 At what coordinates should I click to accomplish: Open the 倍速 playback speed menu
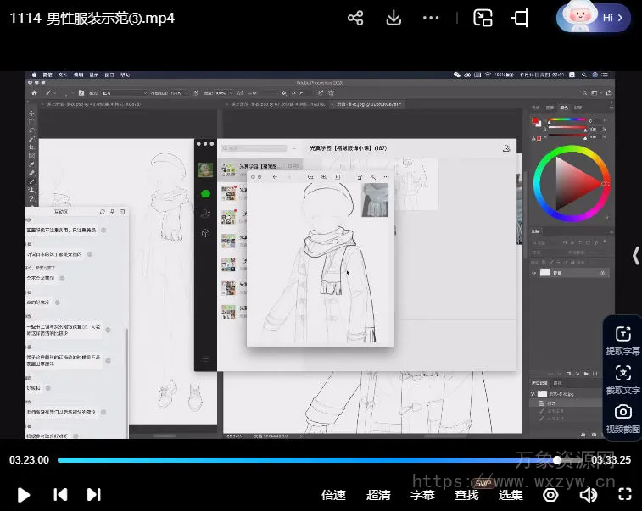click(333, 495)
